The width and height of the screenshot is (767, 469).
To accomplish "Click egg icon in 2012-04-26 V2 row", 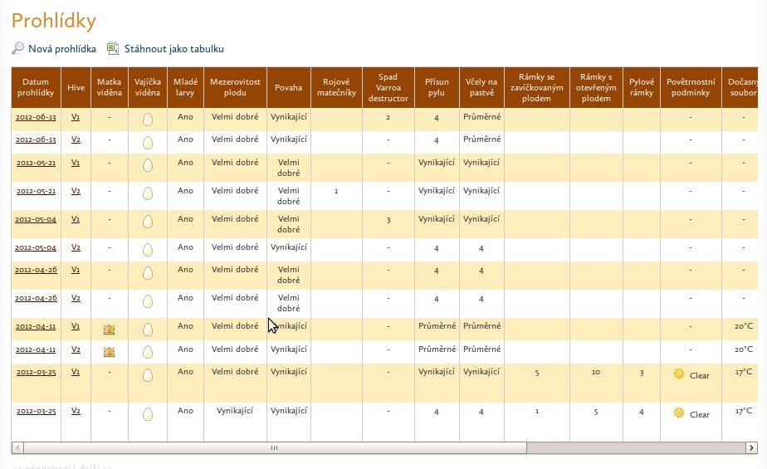I will click(x=148, y=301).
